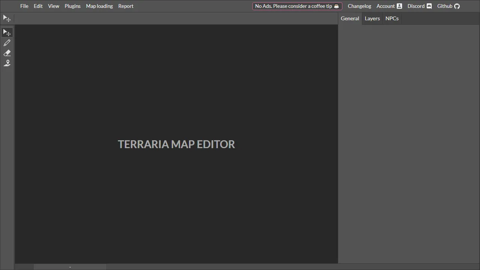Select the pencil drawing tool

7,42
